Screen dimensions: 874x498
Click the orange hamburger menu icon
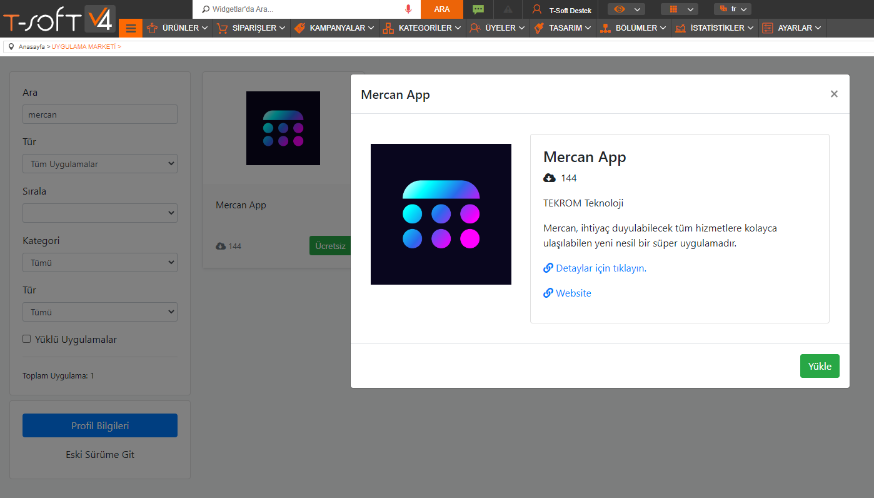[x=131, y=28]
